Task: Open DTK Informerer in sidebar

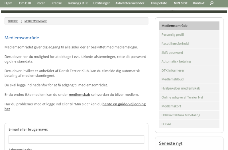Action: [189, 70]
